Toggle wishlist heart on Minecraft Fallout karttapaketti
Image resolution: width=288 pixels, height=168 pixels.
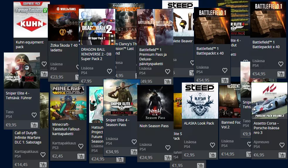tap(81, 146)
